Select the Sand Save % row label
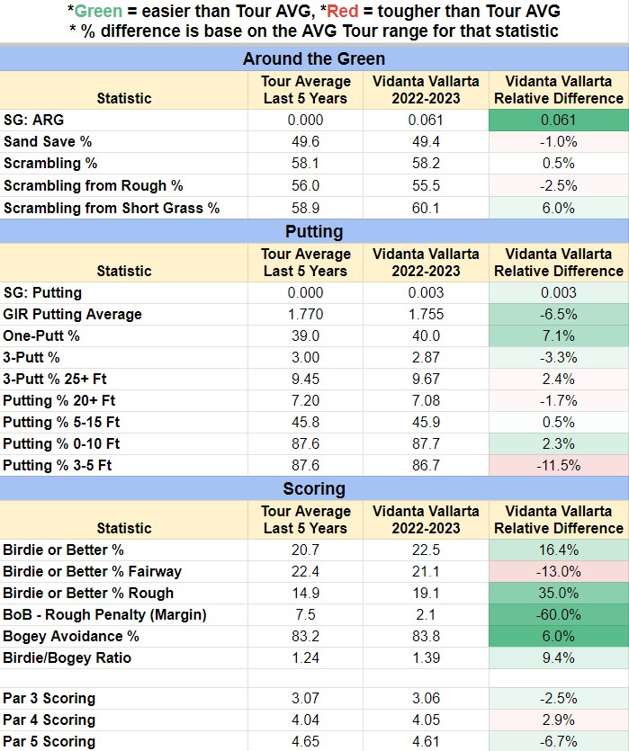 click(48, 142)
